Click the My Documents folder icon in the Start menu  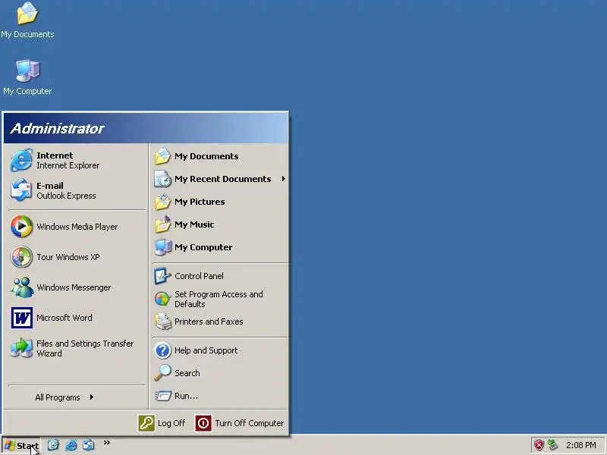pos(162,156)
